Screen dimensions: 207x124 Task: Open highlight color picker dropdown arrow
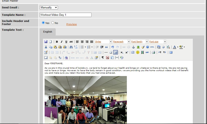coord(184,47)
